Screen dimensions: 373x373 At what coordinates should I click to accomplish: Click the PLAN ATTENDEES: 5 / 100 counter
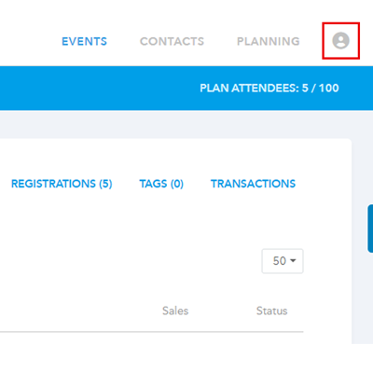click(269, 88)
